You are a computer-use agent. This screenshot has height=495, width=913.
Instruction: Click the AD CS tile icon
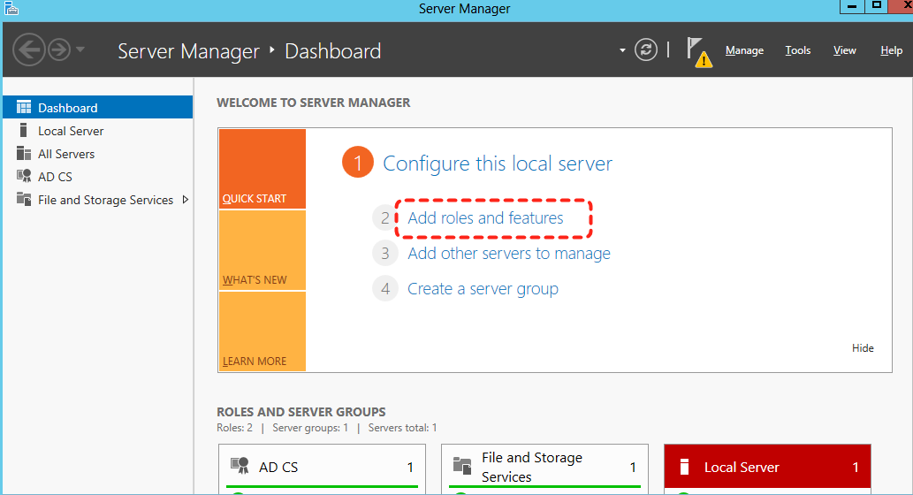(x=240, y=466)
